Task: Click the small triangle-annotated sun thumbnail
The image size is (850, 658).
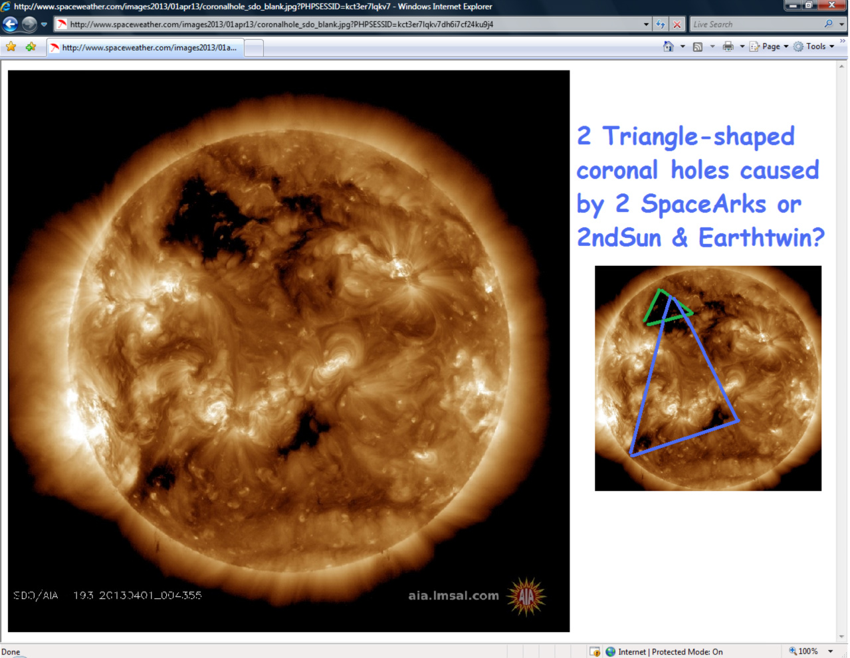Action: pos(708,378)
